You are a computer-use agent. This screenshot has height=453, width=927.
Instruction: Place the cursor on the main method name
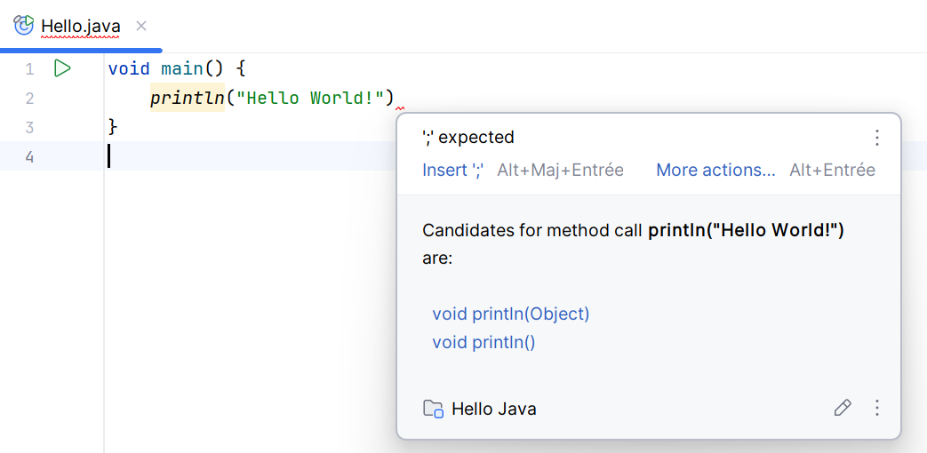(x=182, y=68)
